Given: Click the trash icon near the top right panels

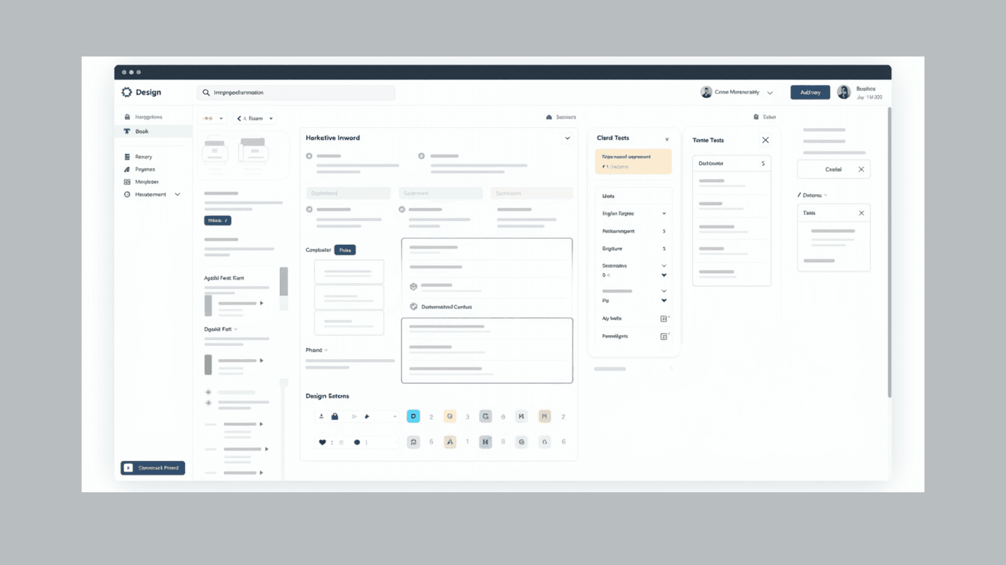Looking at the screenshot, I should (756, 117).
